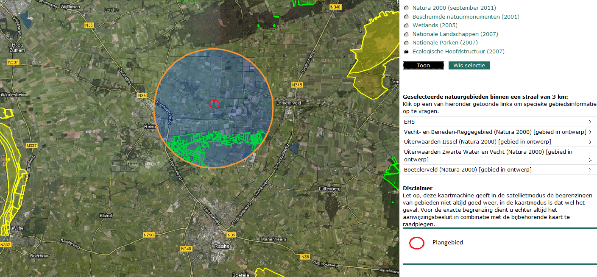
Task: Select the Wetlands (2005) radio option
Action: (407, 25)
